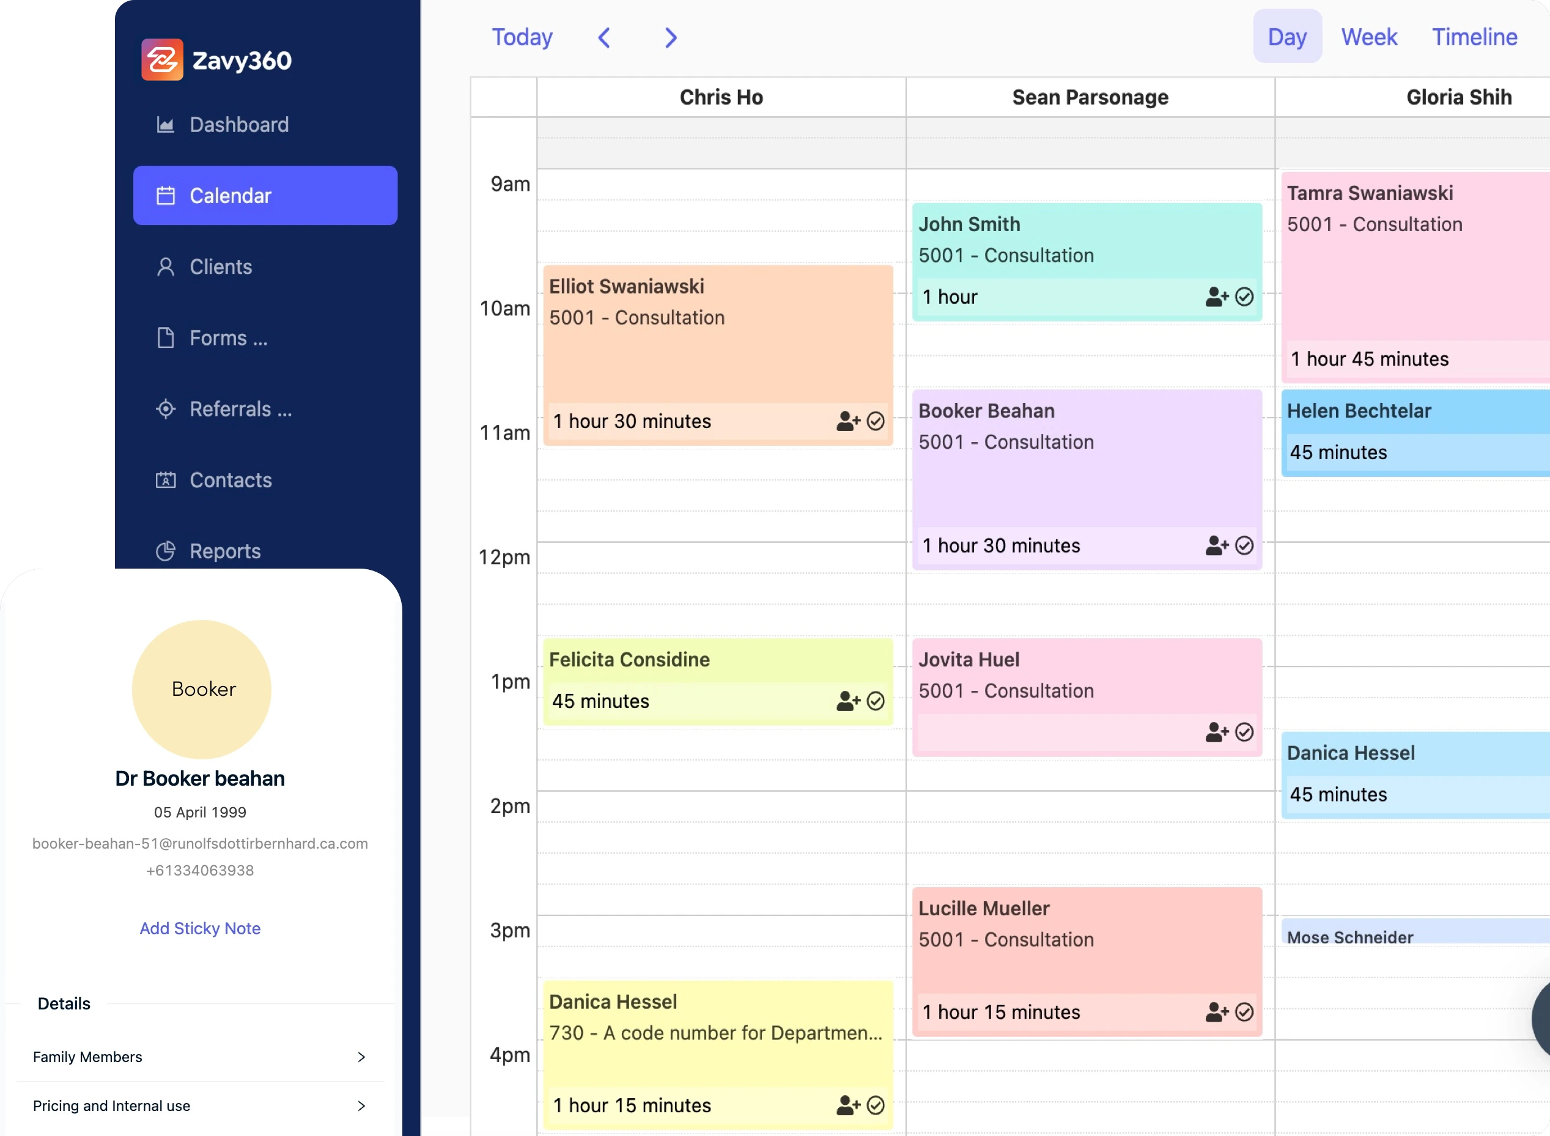Click the Referrals target icon

165,409
